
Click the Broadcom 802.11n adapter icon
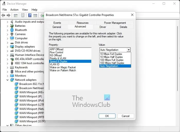tap(16, 84)
